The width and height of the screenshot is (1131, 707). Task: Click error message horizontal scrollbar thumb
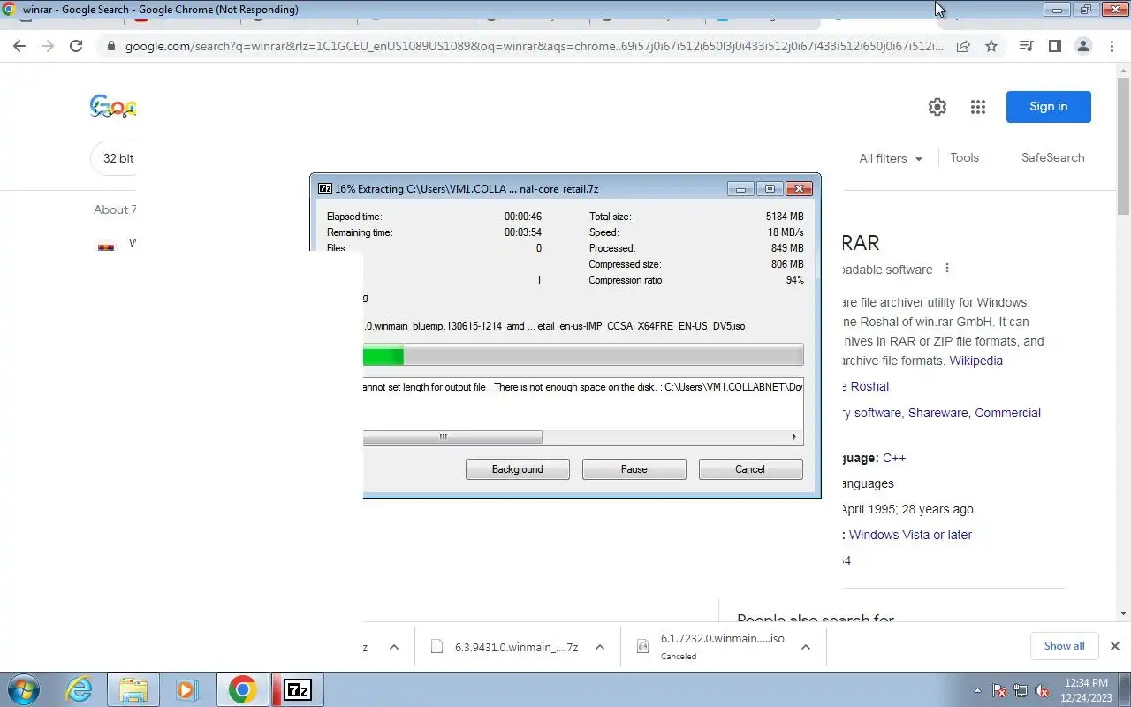(452, 437)
